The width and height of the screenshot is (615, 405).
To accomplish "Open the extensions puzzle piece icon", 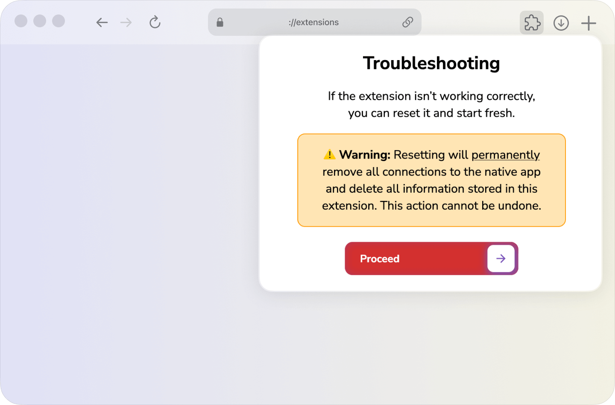I will pos(531,23).
